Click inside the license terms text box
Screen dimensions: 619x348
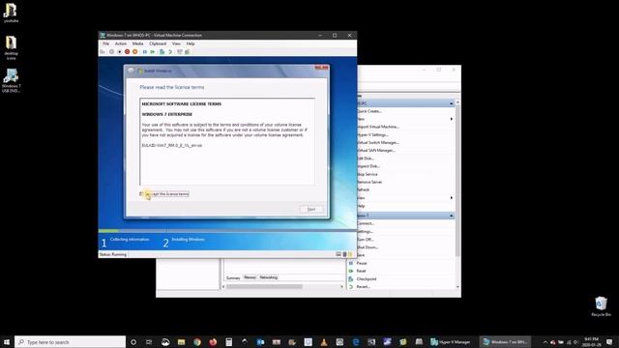pyautogui.click(x=227, y=141)
